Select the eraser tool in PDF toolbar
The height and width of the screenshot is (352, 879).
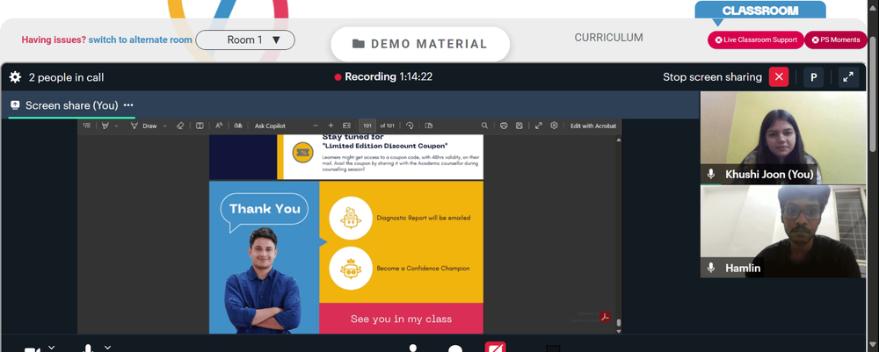pyautogui.click(x=180, y=126)
